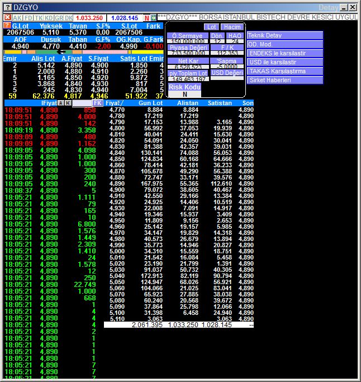
Task: Click the red X icon beside AK
Action: point(8,17)
